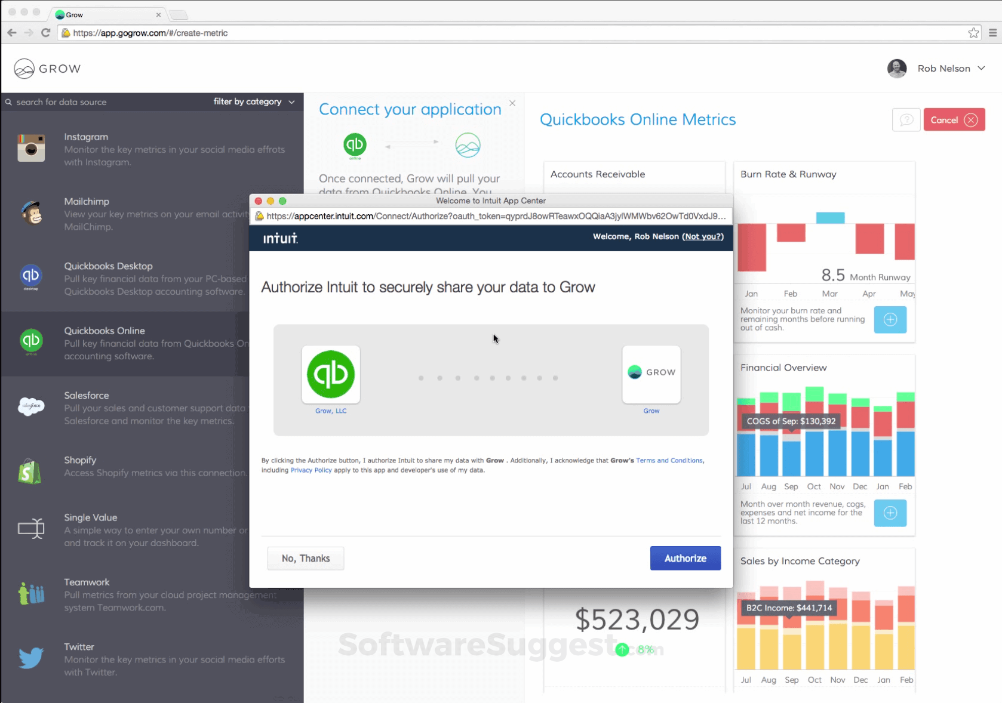Click the Mailchimp monkey icon
The height and width of the screenshot is (703, 1002).
click(x=31, y=212)
